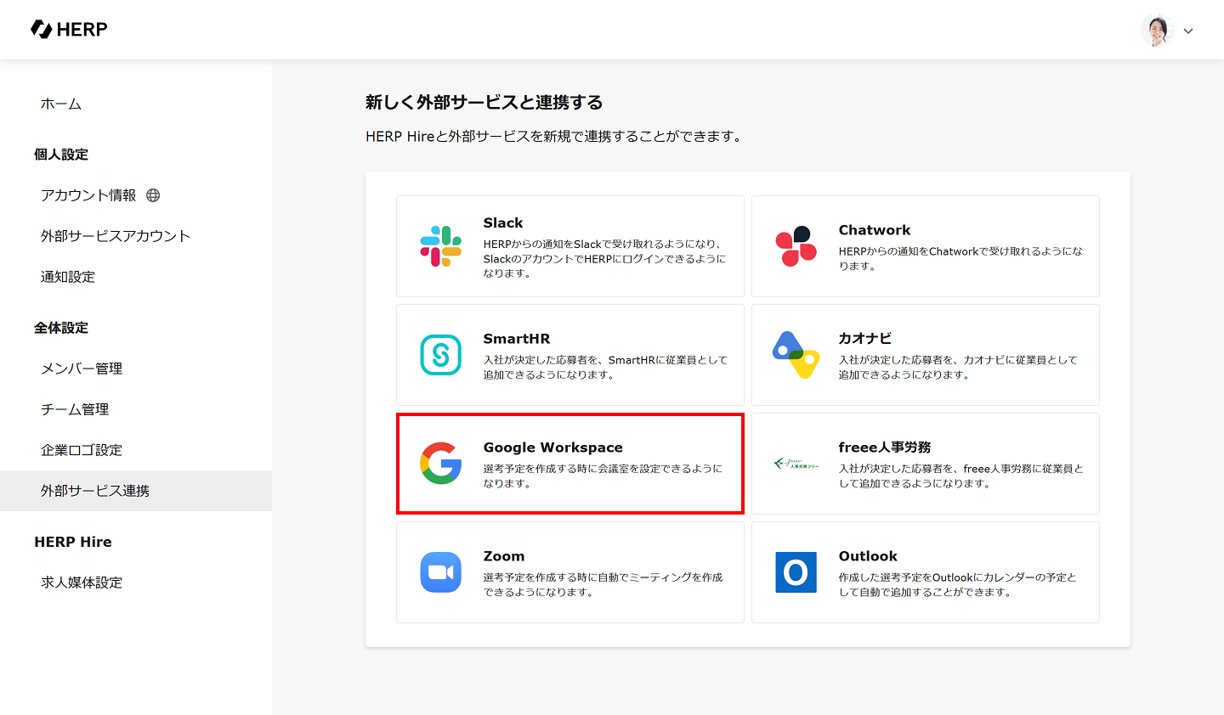Screen dimensions: 1224x715
Task: Click the カオナビ description text
Action: (x=958, y=368)
